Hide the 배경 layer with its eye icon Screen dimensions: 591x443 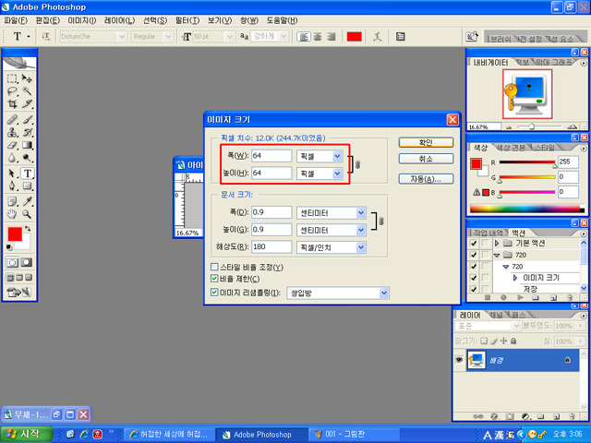459,360
